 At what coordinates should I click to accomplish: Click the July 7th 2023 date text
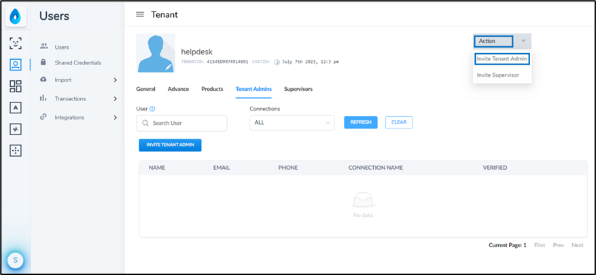click(x=310, y=62)
